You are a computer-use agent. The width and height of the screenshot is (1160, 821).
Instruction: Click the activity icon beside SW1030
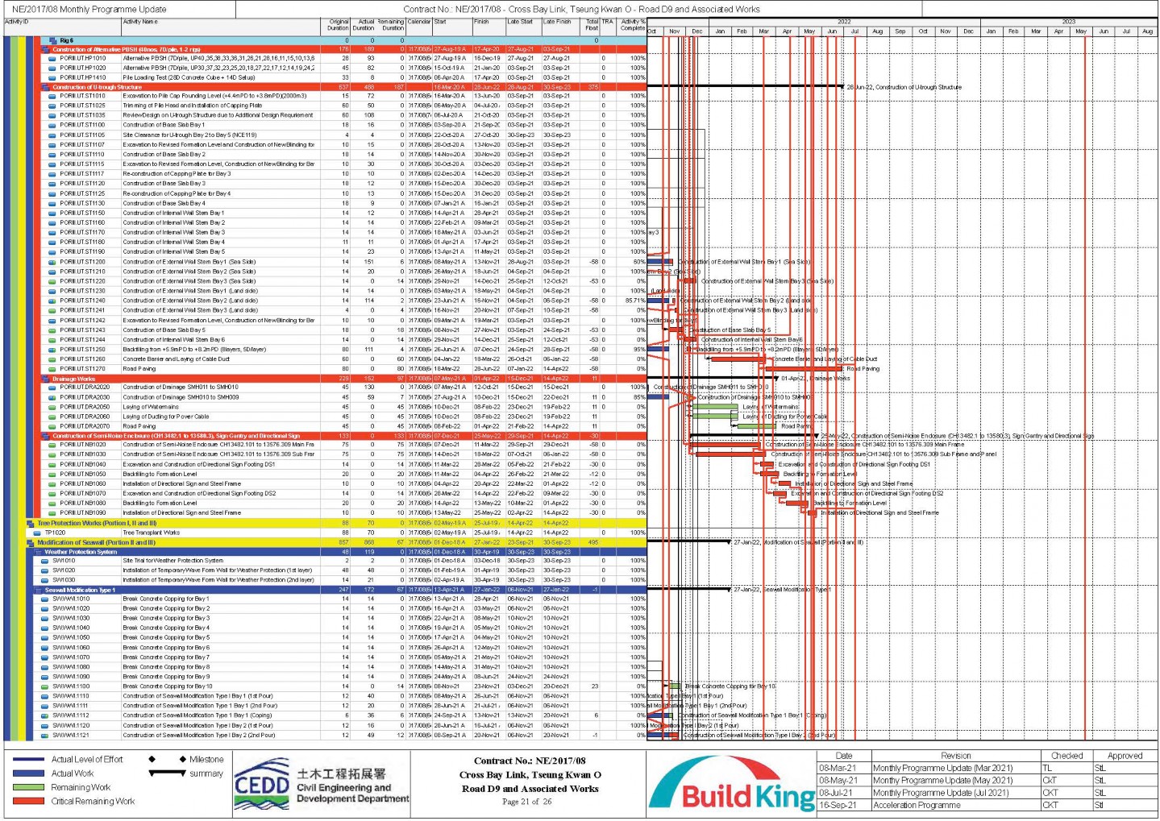[x=45, y=580]
